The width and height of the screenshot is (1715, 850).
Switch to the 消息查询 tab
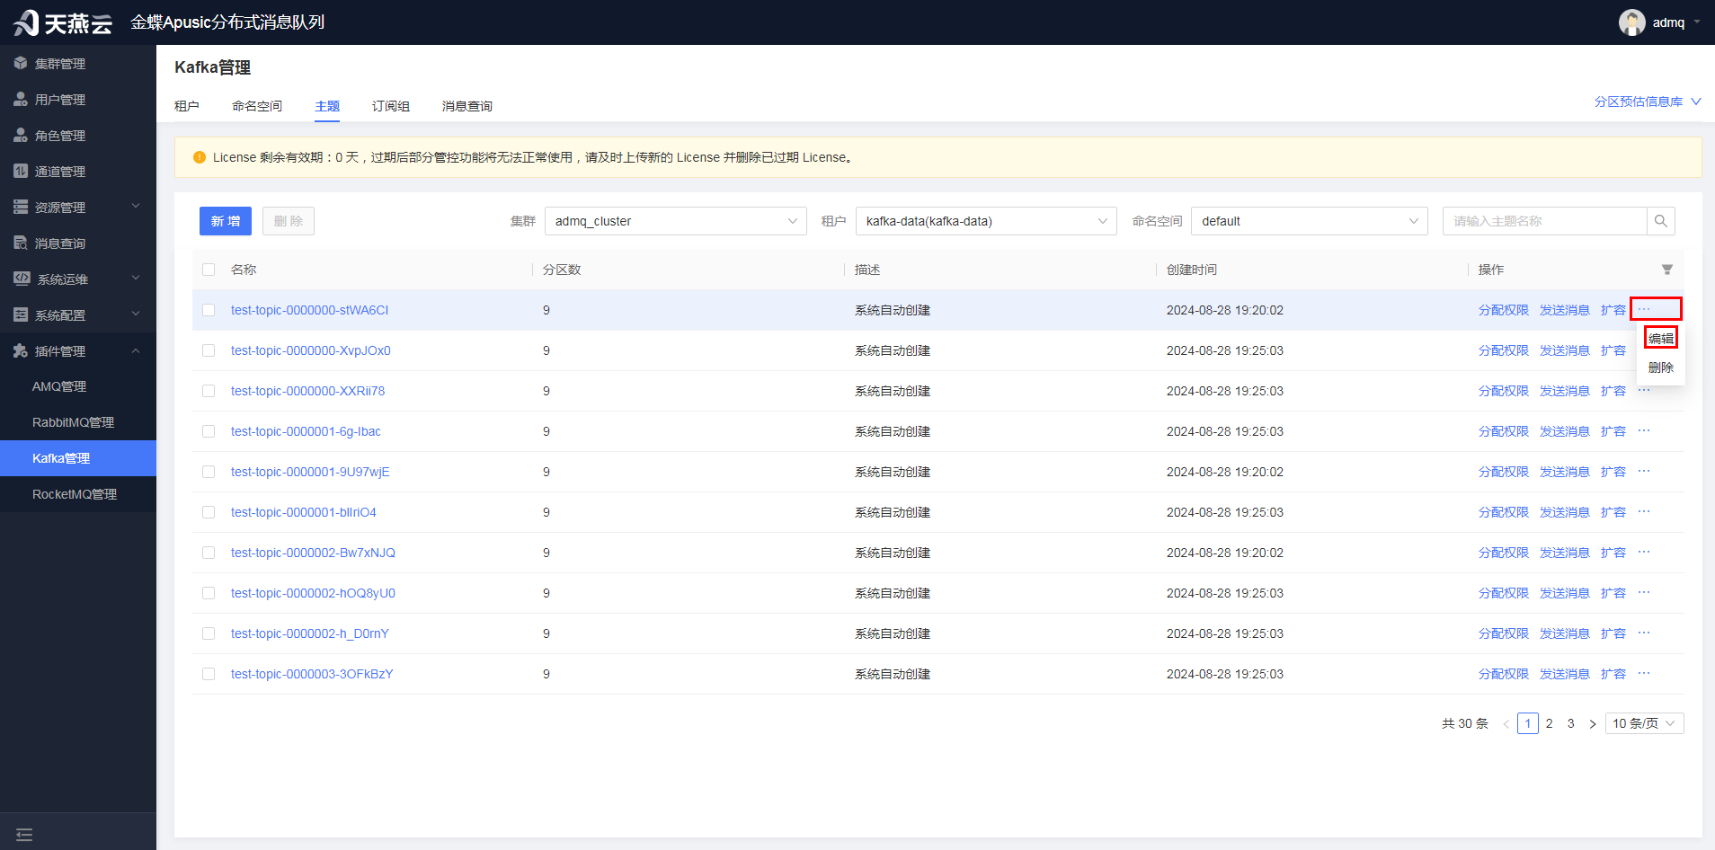click(x=467, y=106)
